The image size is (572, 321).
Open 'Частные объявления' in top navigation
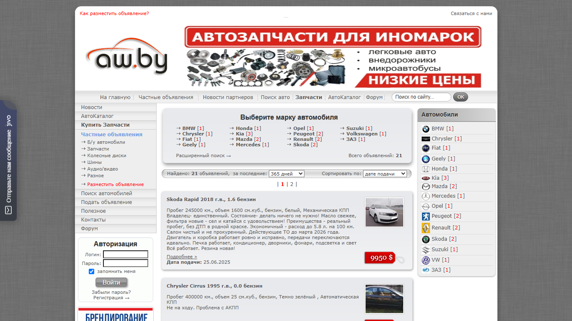[x=166, y=97]
